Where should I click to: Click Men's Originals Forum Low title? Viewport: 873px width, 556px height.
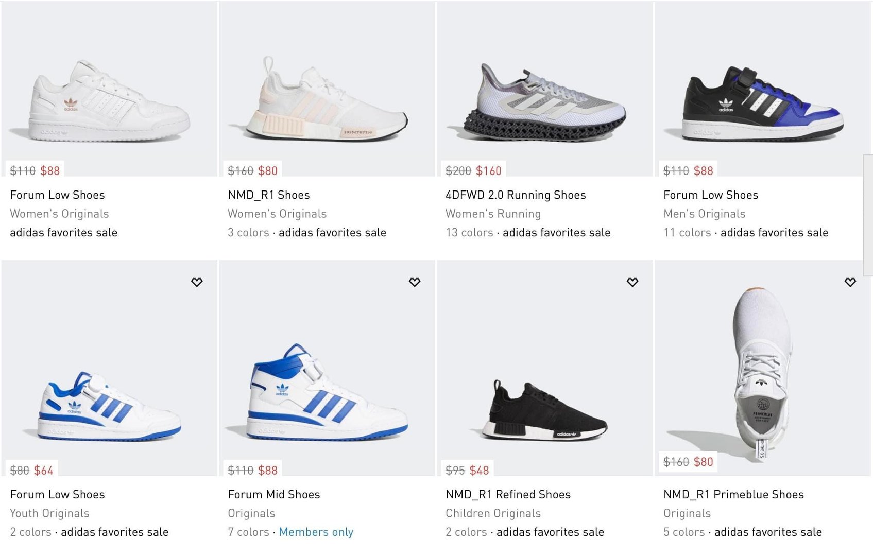pos(711,195)
